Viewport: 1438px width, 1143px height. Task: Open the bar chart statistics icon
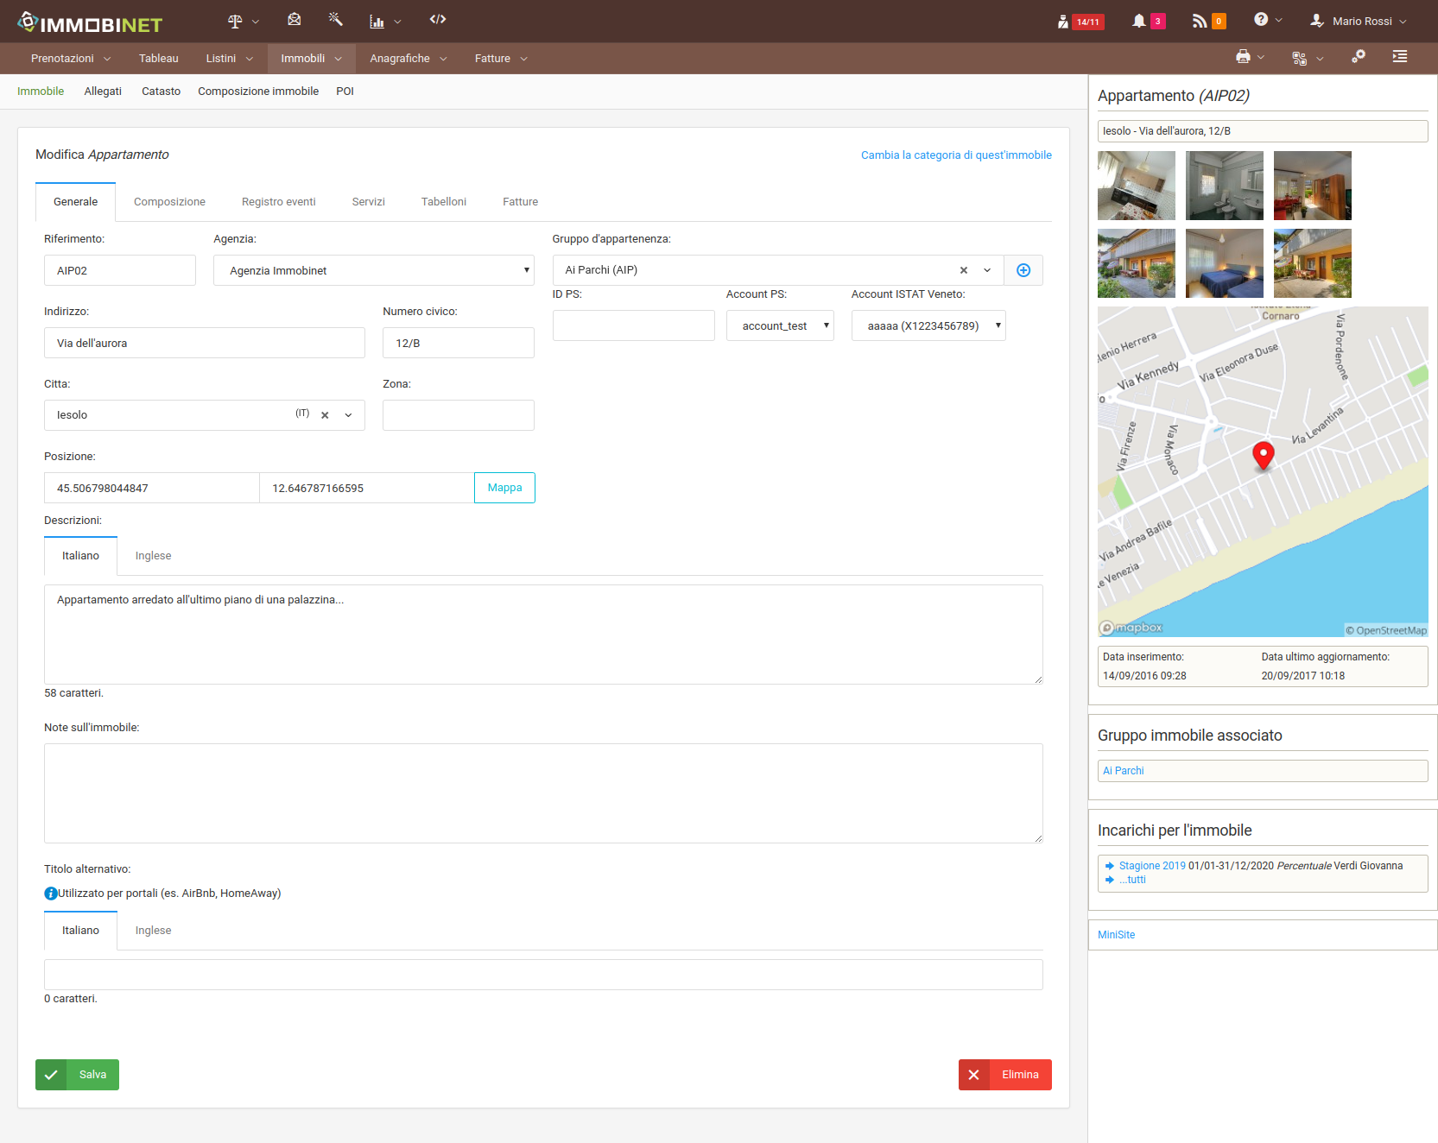point(385,22)
